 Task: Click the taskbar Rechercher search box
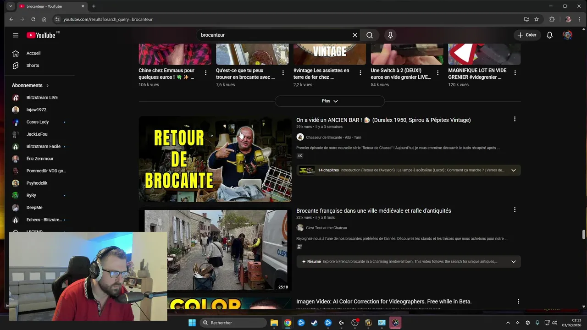tap(233, 323)
